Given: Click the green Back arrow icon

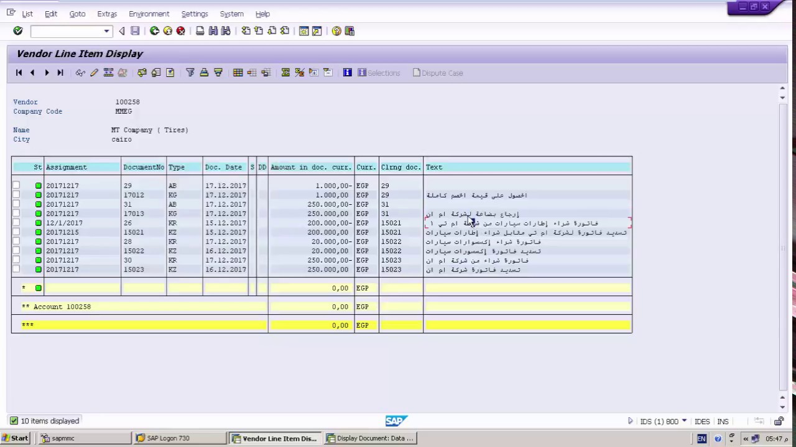Looking at the screenshot, I should tap(154, 31).
